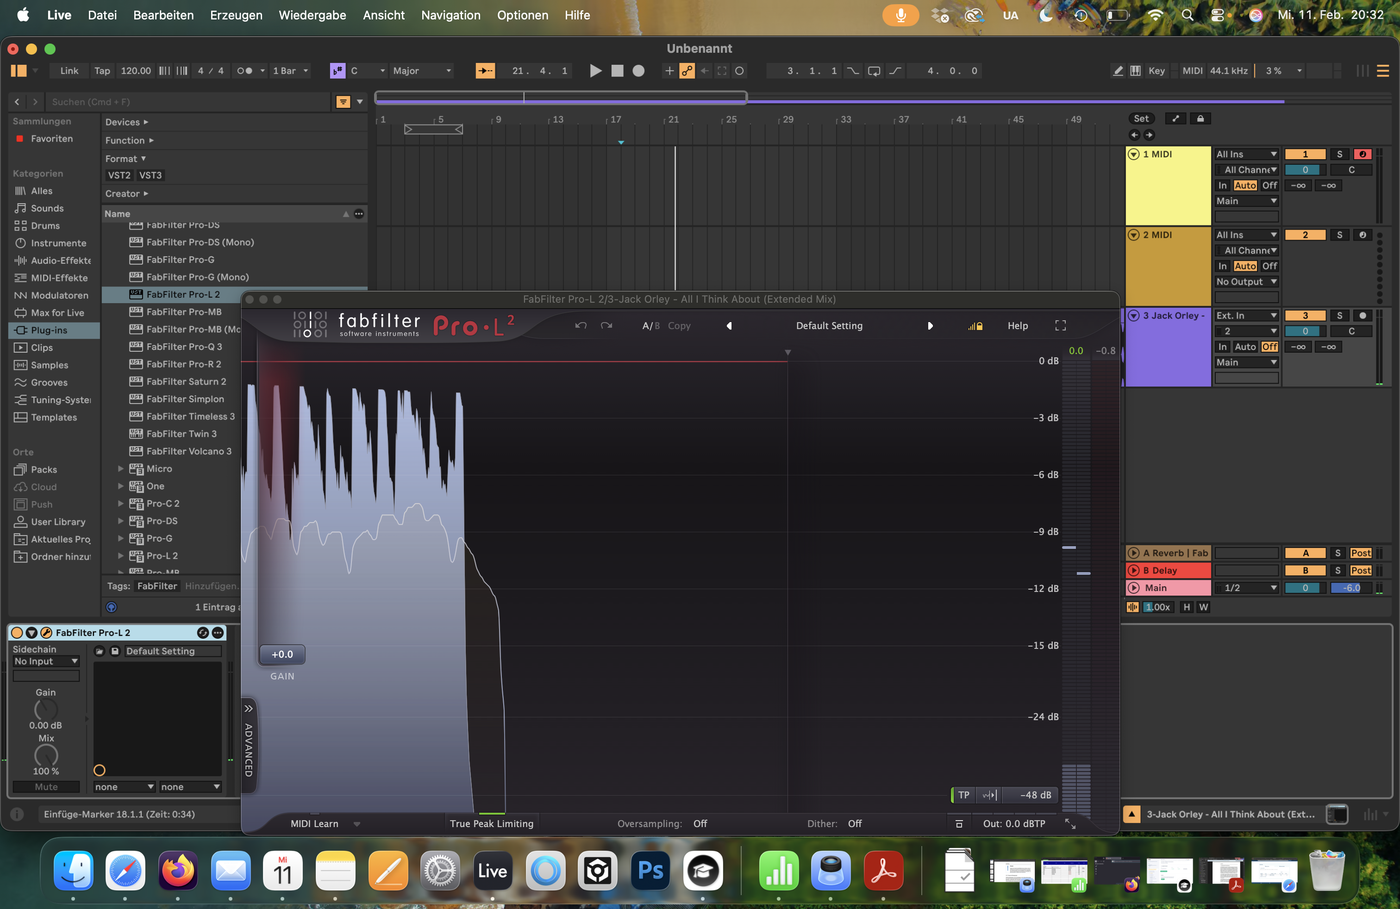1400x909 pixels.
Task: Solo track 1 MIDI with the S button
Action: click(1340, 154)
